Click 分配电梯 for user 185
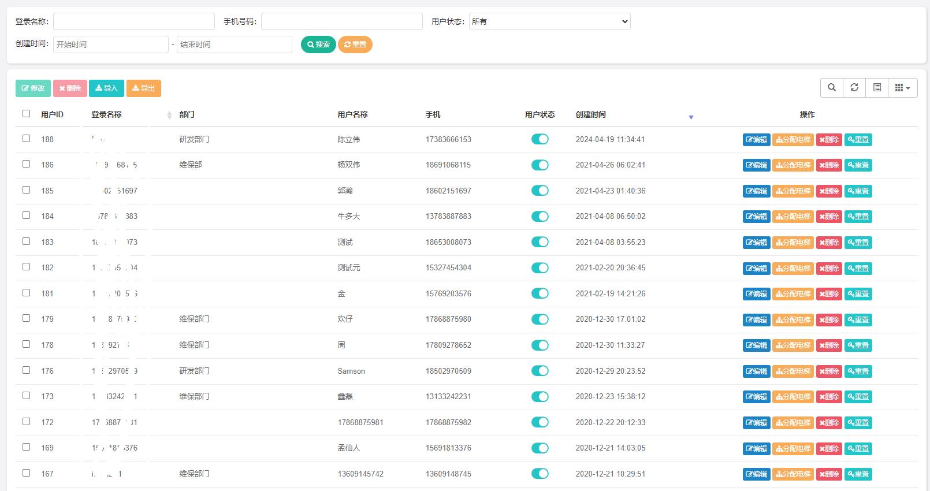 [x=793, y=191]
